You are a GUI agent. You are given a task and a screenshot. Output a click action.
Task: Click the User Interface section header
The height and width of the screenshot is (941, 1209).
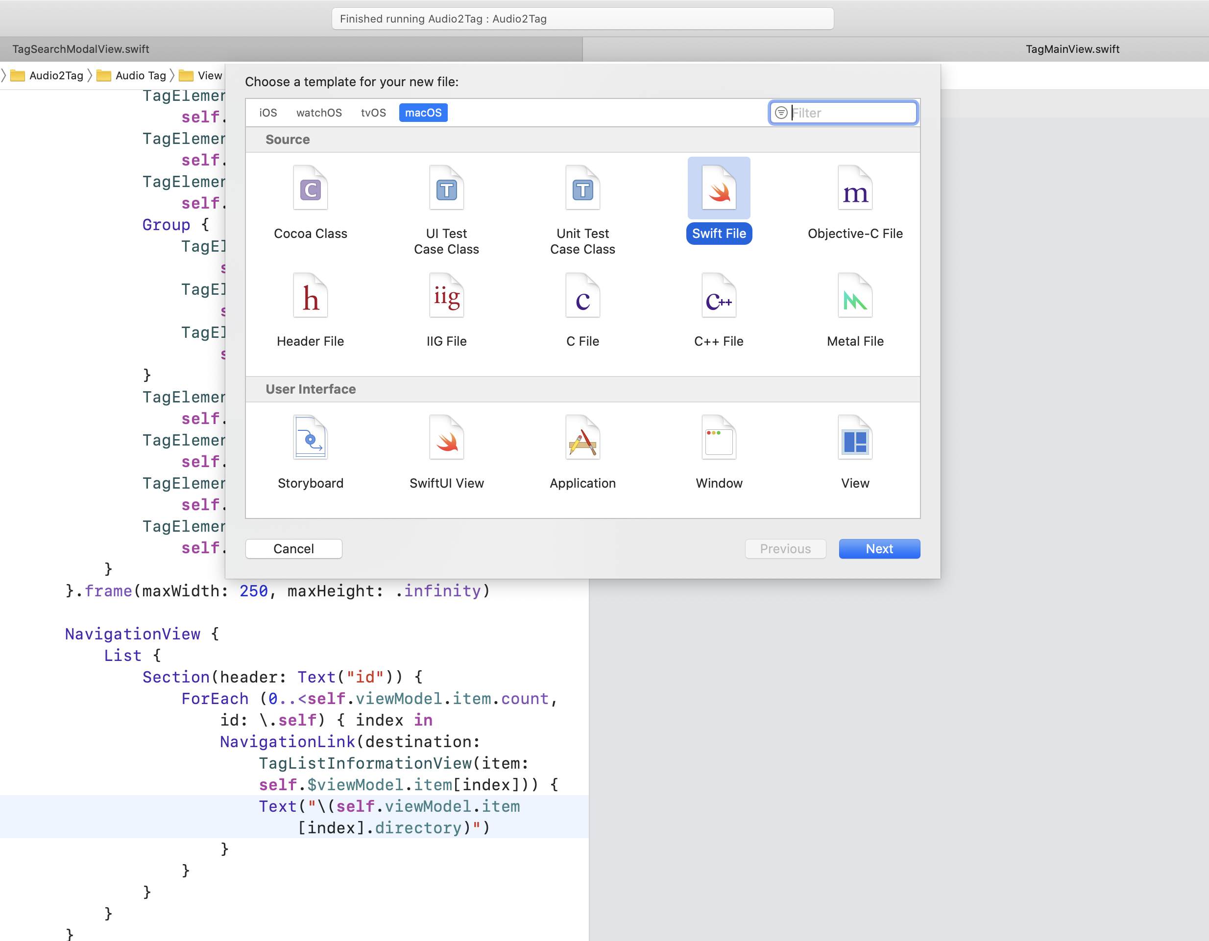point(582,389)
